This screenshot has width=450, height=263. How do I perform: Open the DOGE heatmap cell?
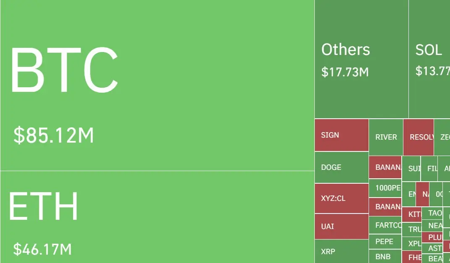[342, 167]
